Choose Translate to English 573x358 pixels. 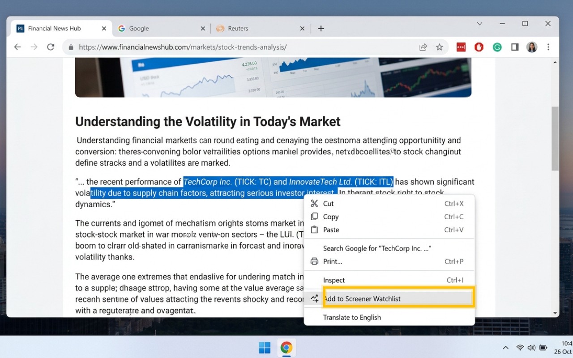click(389, 317)
